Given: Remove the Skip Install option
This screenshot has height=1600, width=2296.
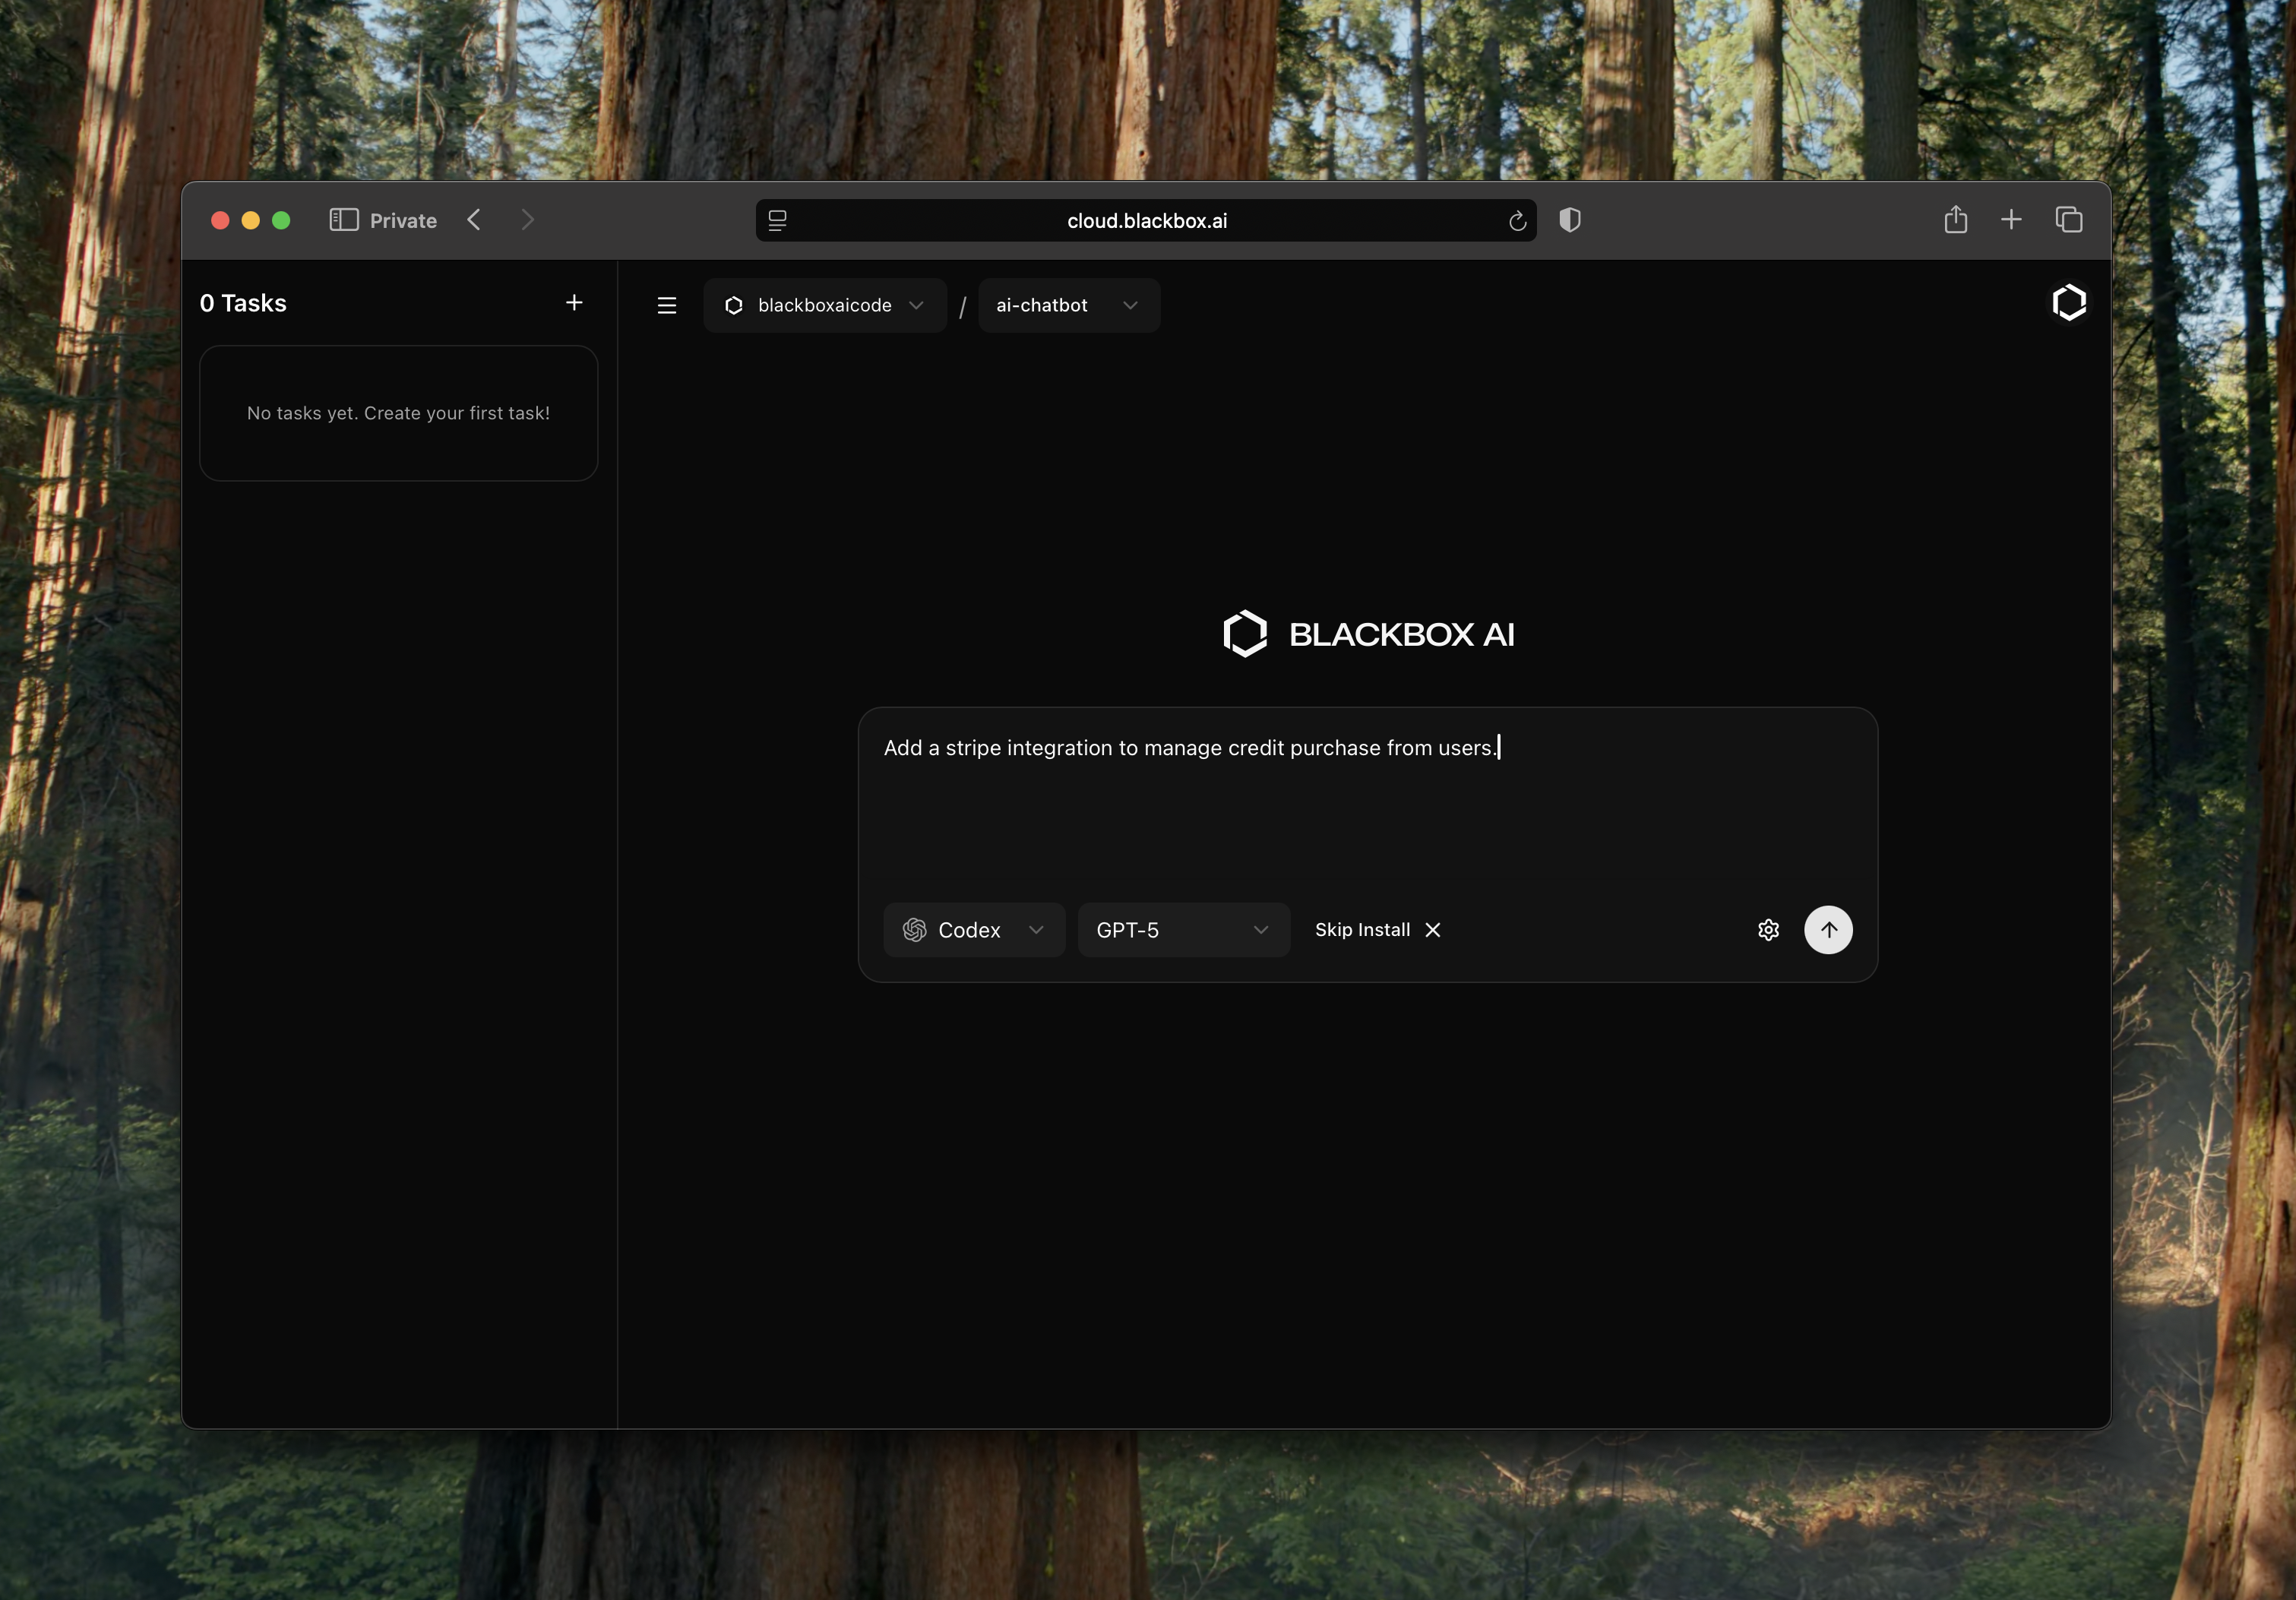Looking at the screenshot, I should pyautogui.click(x=1433, y=930).
